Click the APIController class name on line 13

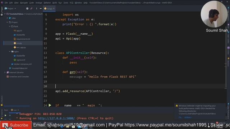78,53
